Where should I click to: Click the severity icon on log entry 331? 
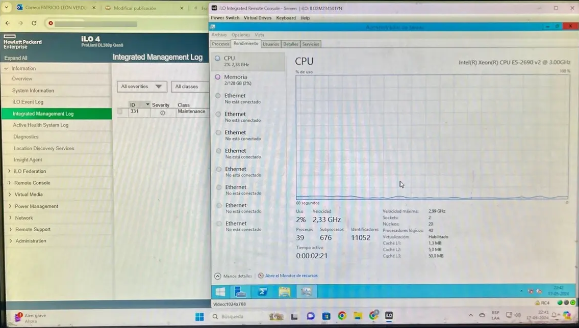click(162, 112)
